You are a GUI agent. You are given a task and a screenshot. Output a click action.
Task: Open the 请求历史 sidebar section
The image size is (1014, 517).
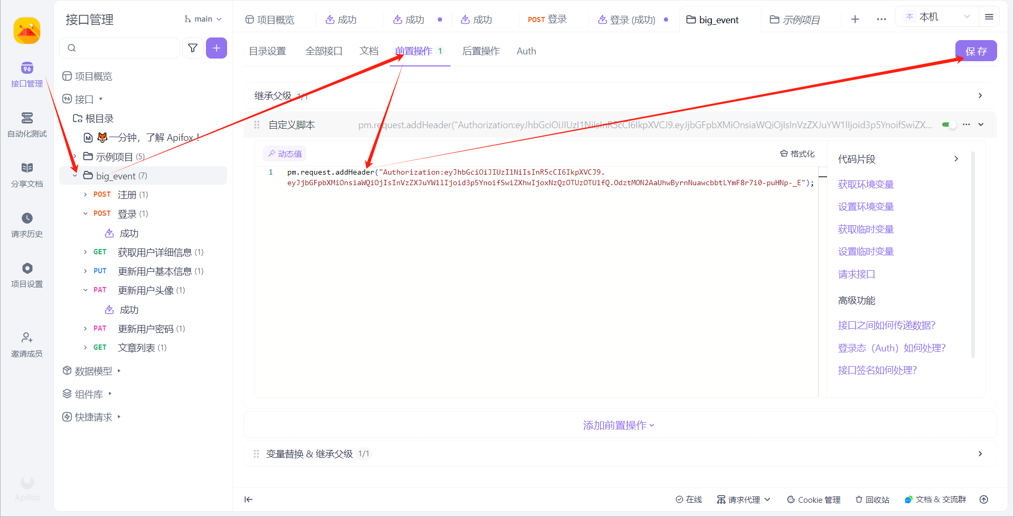[27, 225]
